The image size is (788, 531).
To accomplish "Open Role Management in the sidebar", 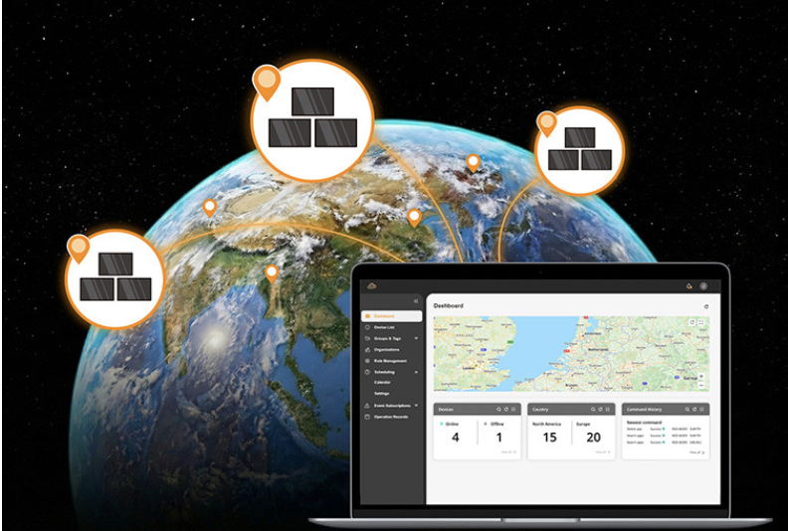I will (x=391, y=361).
